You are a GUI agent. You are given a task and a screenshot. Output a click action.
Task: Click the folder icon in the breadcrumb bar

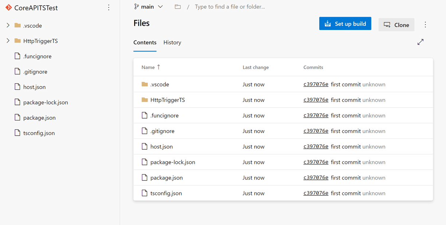pos(177,6)
